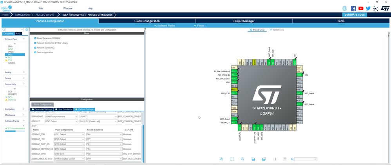Screen dimensions: 391x165
Task: Open S2868A2_SDN IPs or Components dropdown
Action: click(x=69, y=134)
